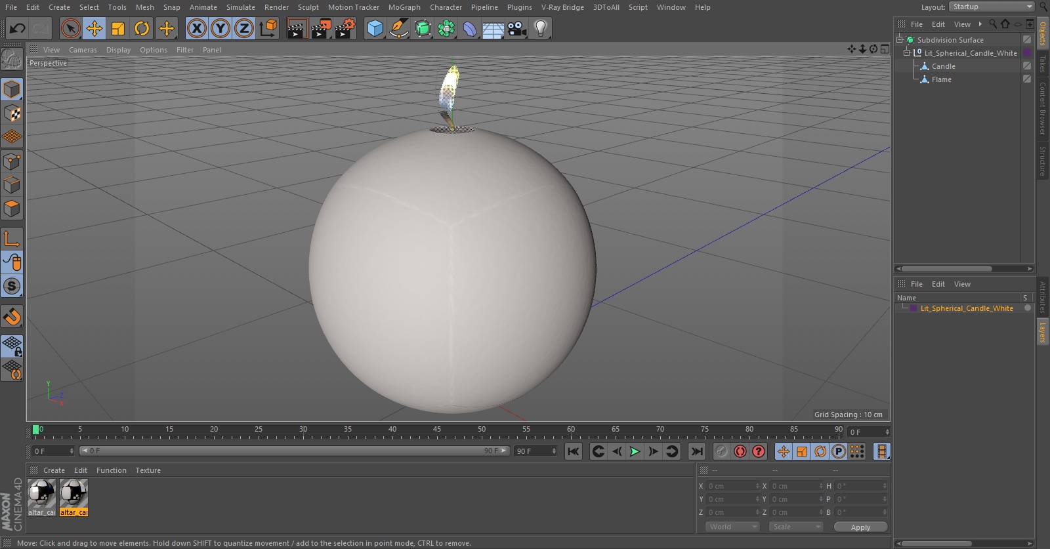Image resolution: width=1050 pixels, height=549 pixels.
Task: Toggle the coordinate system icon
Action: 268,28
